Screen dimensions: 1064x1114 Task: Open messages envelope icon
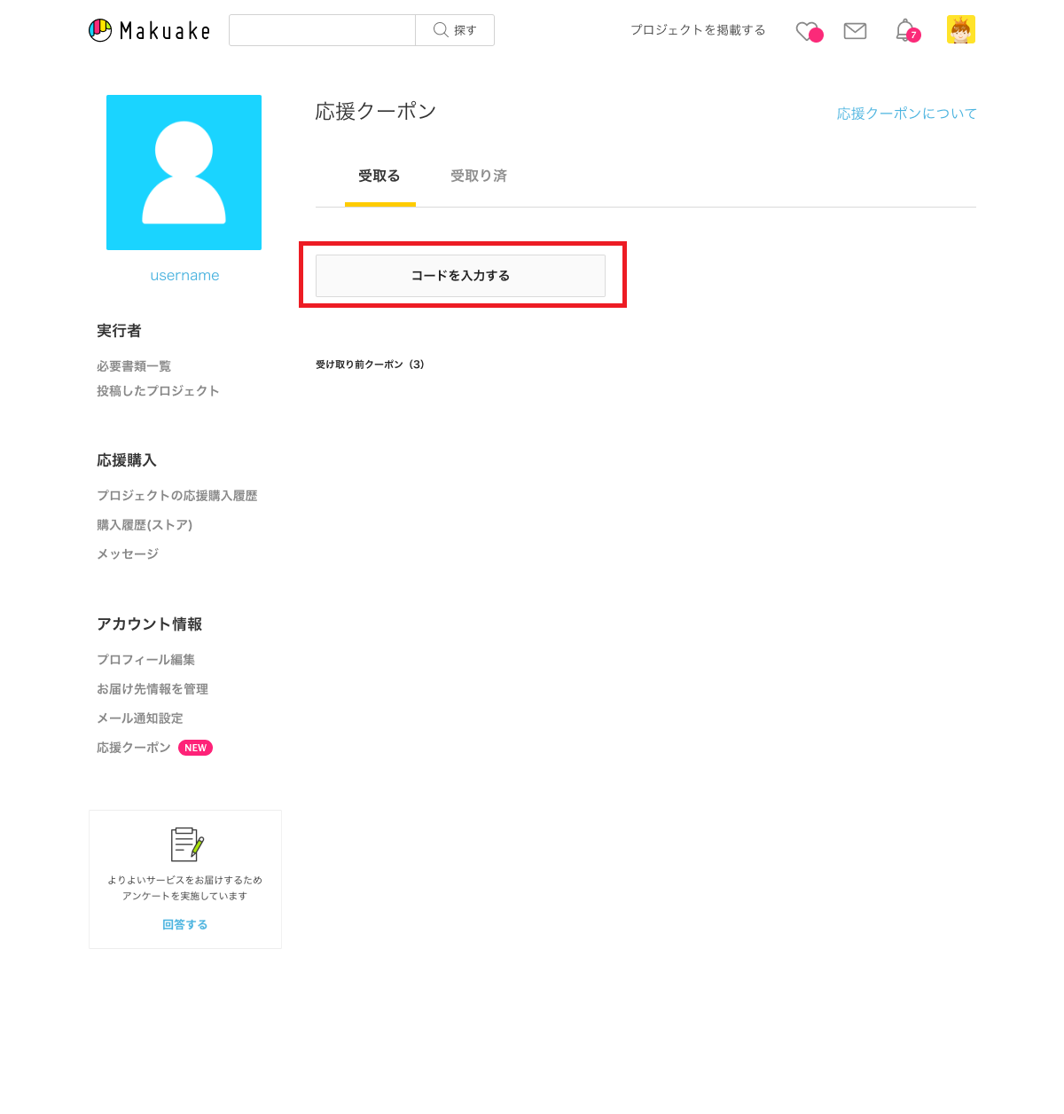pyautogui.click(x=855, y=31)
